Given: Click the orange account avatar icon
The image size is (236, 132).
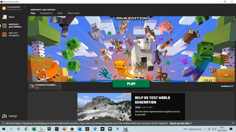Looking at the screenshot, I should pyautogui.click(x=4, y=8).
